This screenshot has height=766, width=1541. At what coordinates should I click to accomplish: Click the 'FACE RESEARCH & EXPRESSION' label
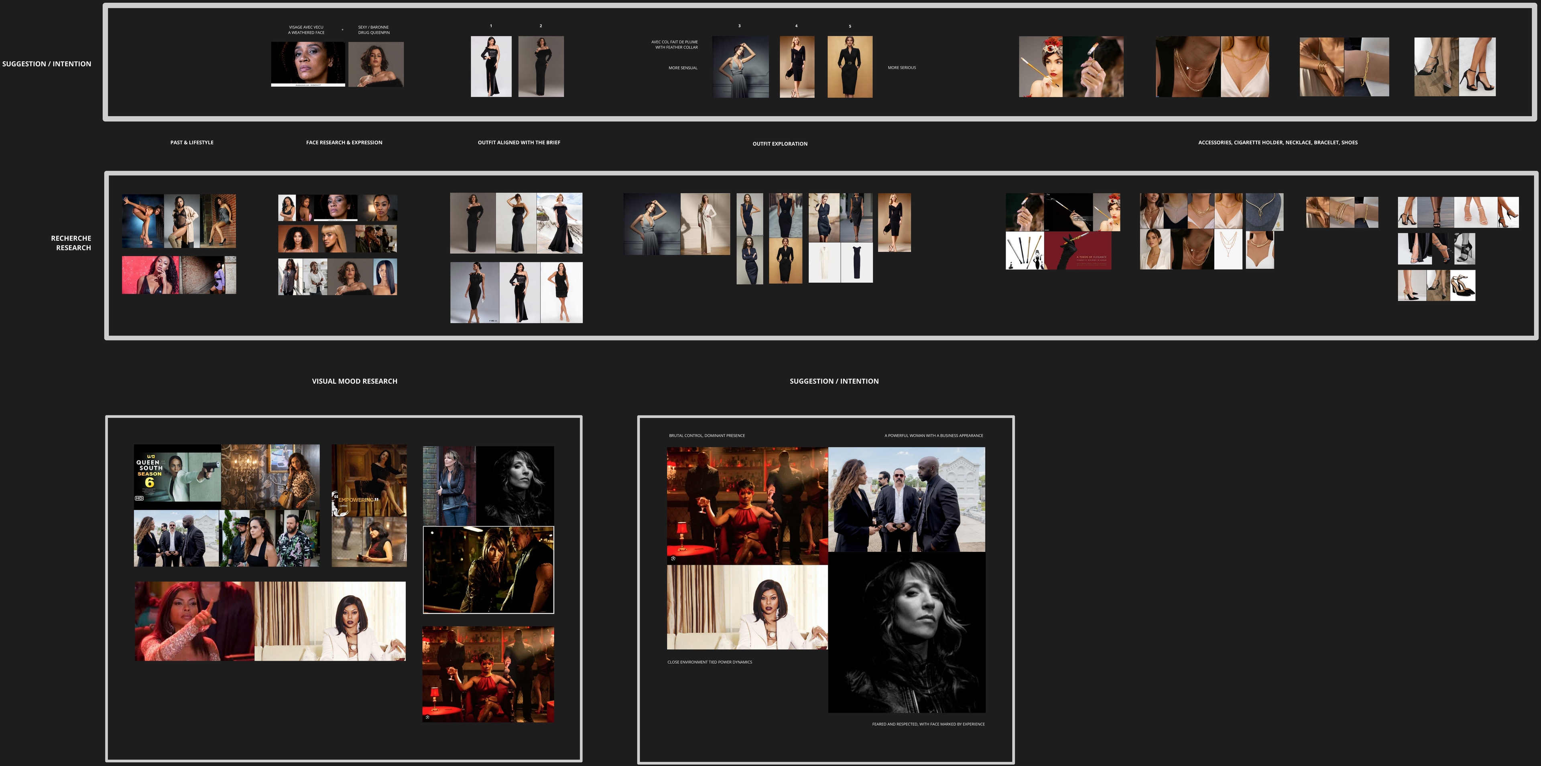(x=344, y=143)
